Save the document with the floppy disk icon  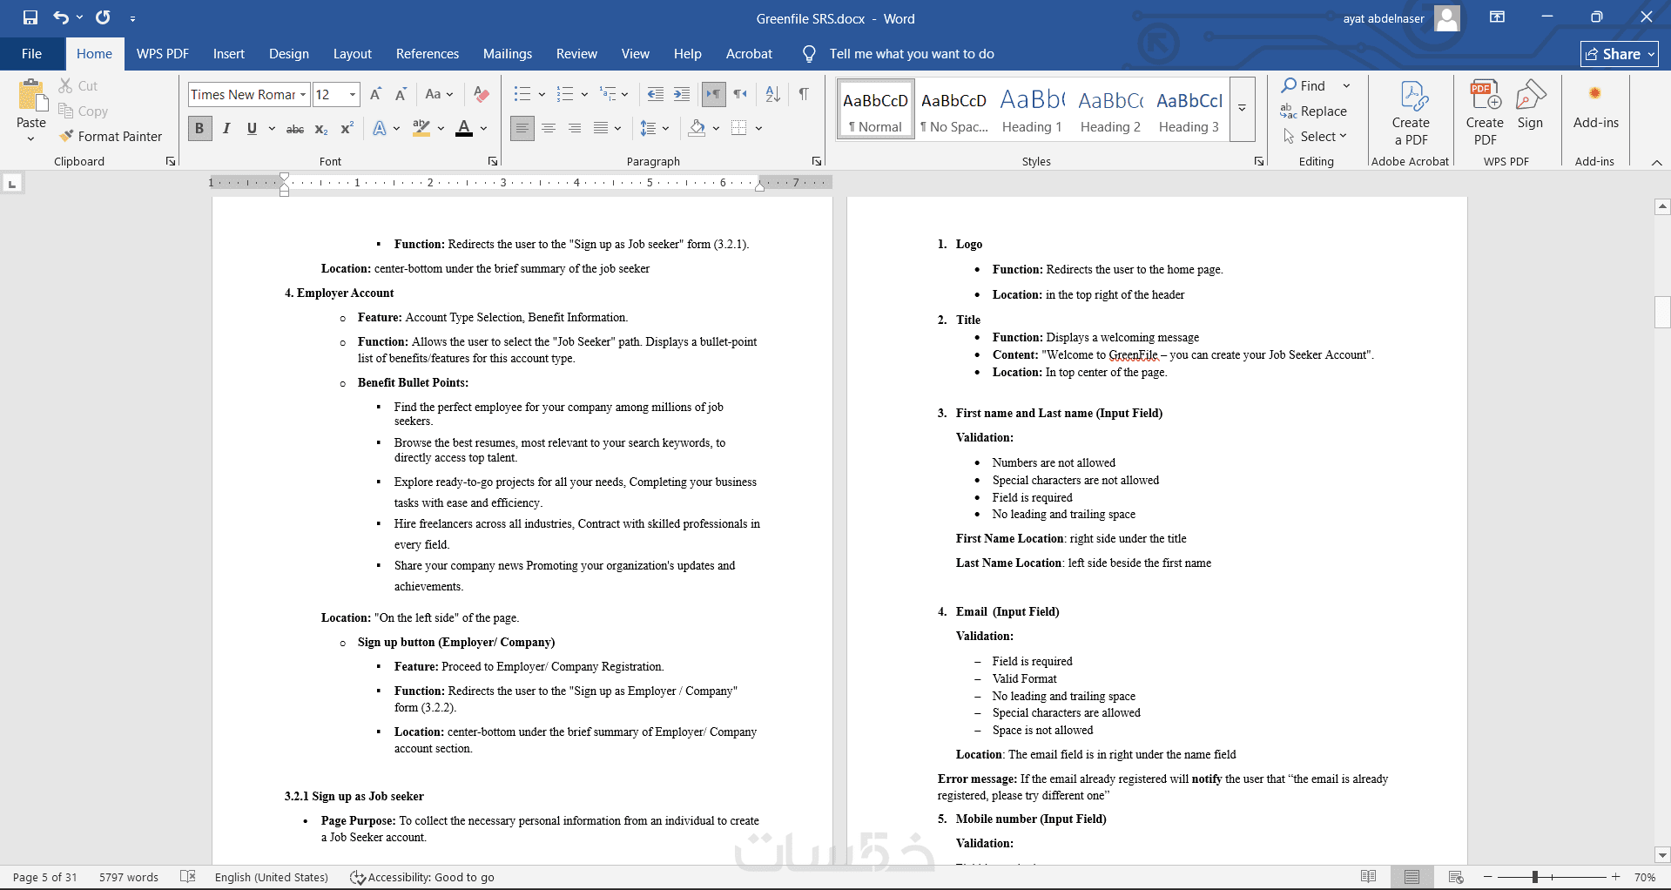[30, 17]
